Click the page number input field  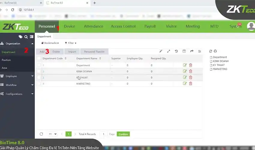103,134
